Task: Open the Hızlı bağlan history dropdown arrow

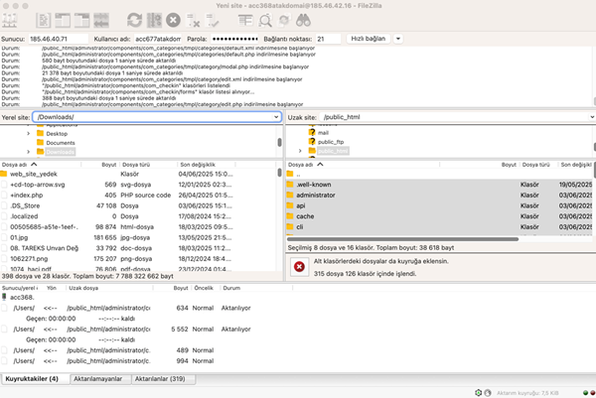Action: pyautogui.click(x=398, y=39)
